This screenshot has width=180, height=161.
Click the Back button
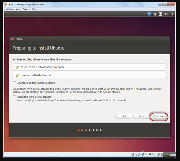click(x=141, y=116)
